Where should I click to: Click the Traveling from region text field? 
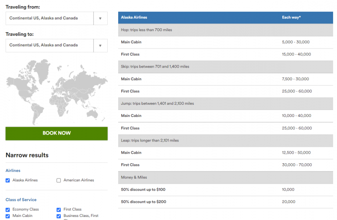point(49,18)
